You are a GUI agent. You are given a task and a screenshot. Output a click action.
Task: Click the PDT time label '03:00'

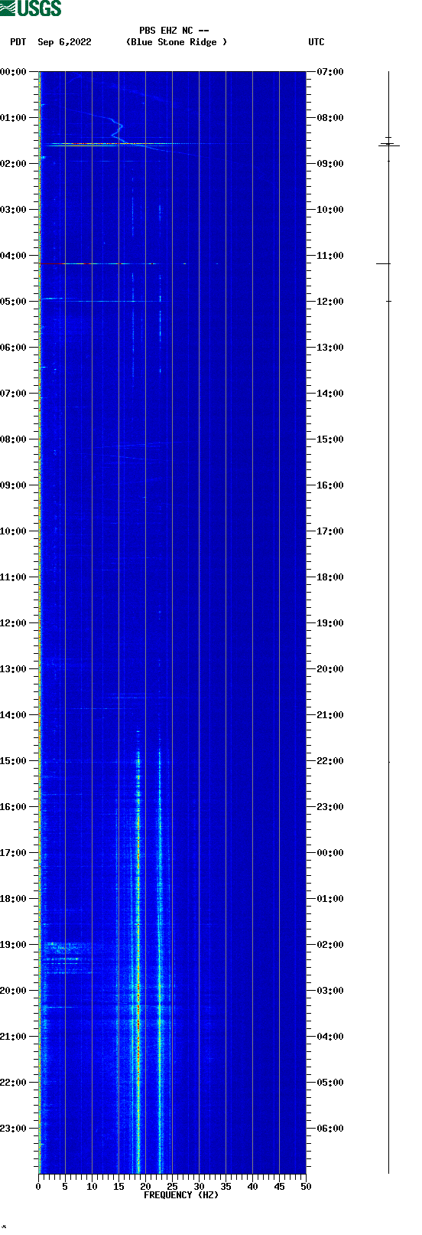click(14, 210)
